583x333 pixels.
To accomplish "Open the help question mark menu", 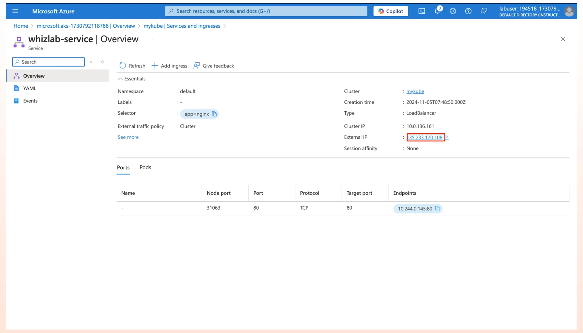I will pos(468,11).
